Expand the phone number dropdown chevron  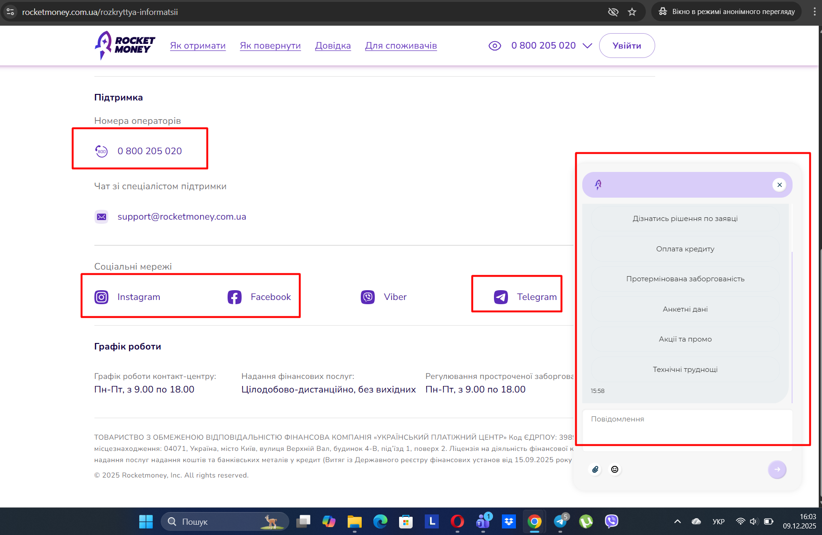(x=587, y=46)
